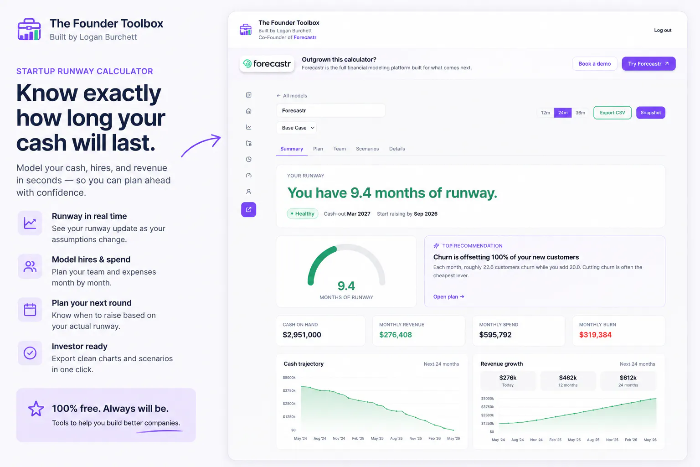Click the Plan your next round calendar icon
The image size is (700, 467).
[30, 310]
